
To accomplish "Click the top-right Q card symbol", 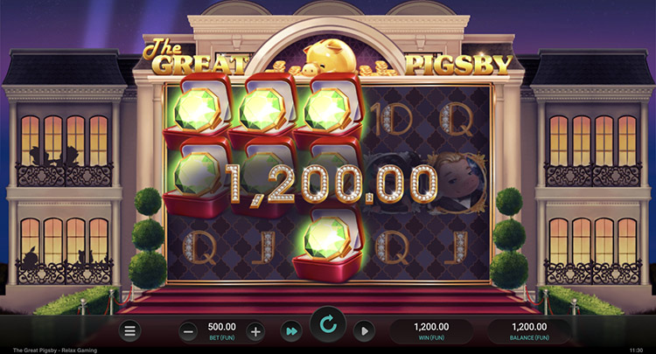I will (x=457, y=120).
